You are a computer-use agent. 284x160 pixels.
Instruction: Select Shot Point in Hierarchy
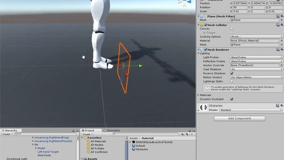(x=44, y=155)
